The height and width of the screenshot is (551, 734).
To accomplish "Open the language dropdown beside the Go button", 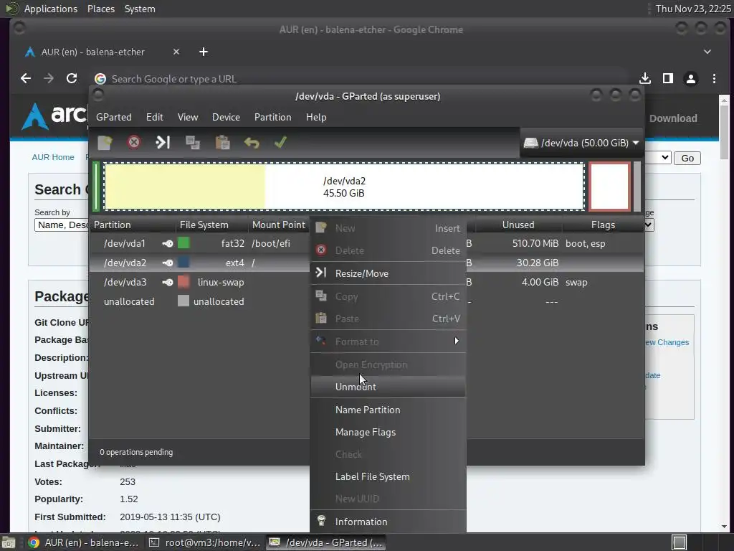I will point(659,158).
